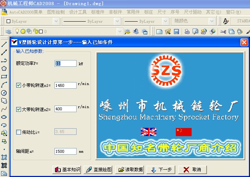The image size is (250, 177).
Task: Click the New drawing icon
Action: [159, 32]
